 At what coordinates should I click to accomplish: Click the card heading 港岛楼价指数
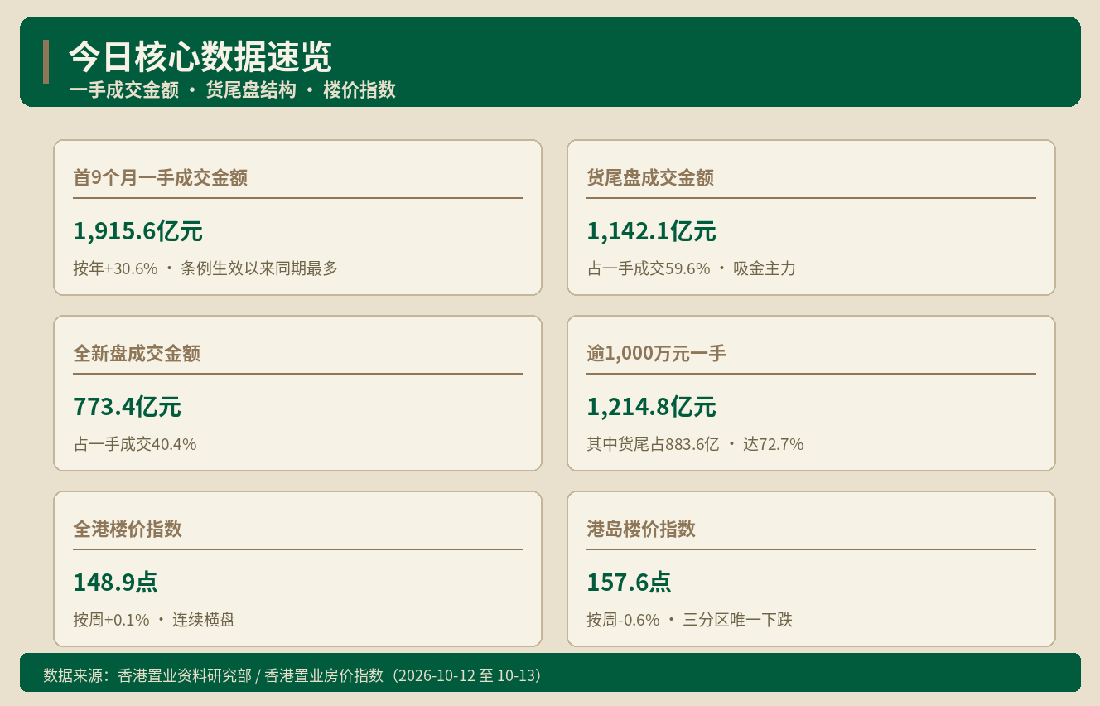click(x=641, y=529)
